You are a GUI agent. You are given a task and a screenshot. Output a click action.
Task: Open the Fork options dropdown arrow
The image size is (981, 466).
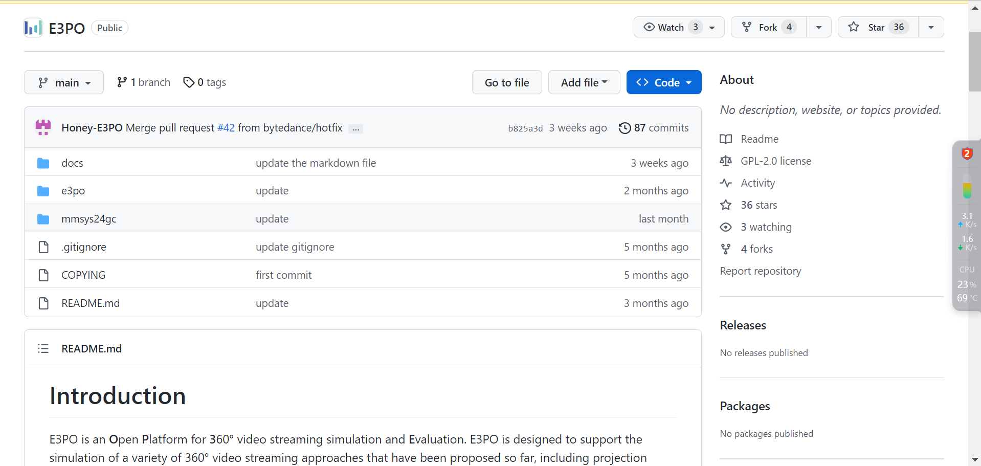[819, 27]
